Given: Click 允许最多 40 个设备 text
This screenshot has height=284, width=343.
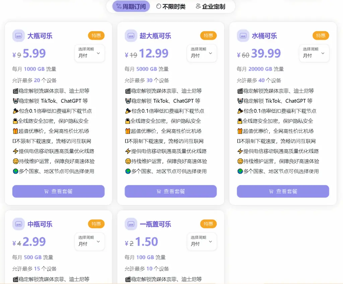Looking at the screenshot, I should coord(259,80).
